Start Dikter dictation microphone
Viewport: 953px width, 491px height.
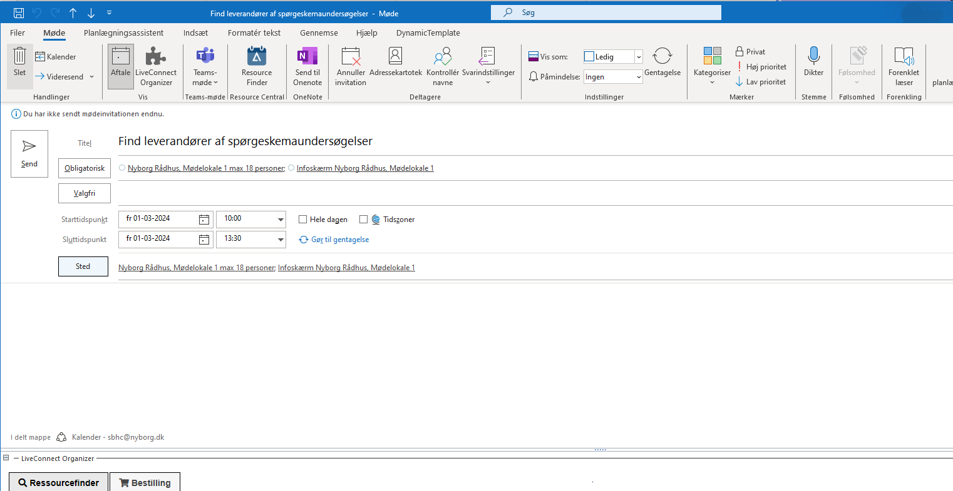coord(813,58)
